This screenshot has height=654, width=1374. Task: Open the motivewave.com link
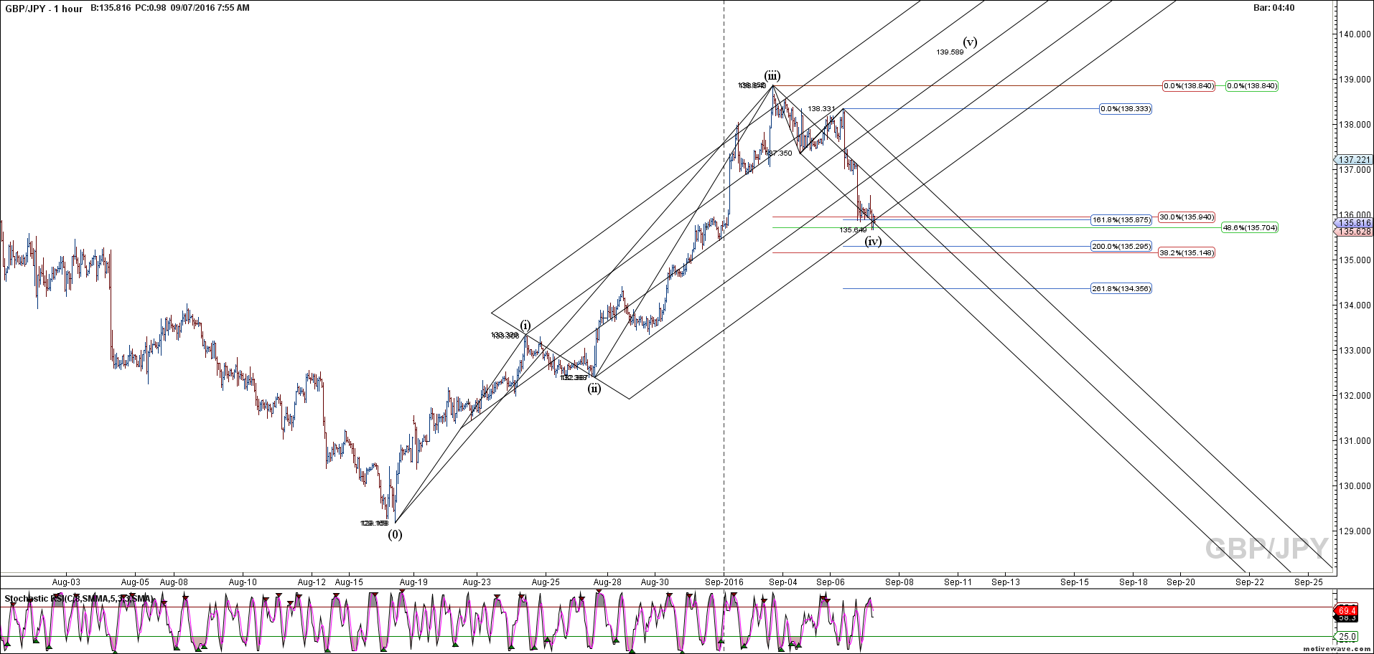(1337, 649)
